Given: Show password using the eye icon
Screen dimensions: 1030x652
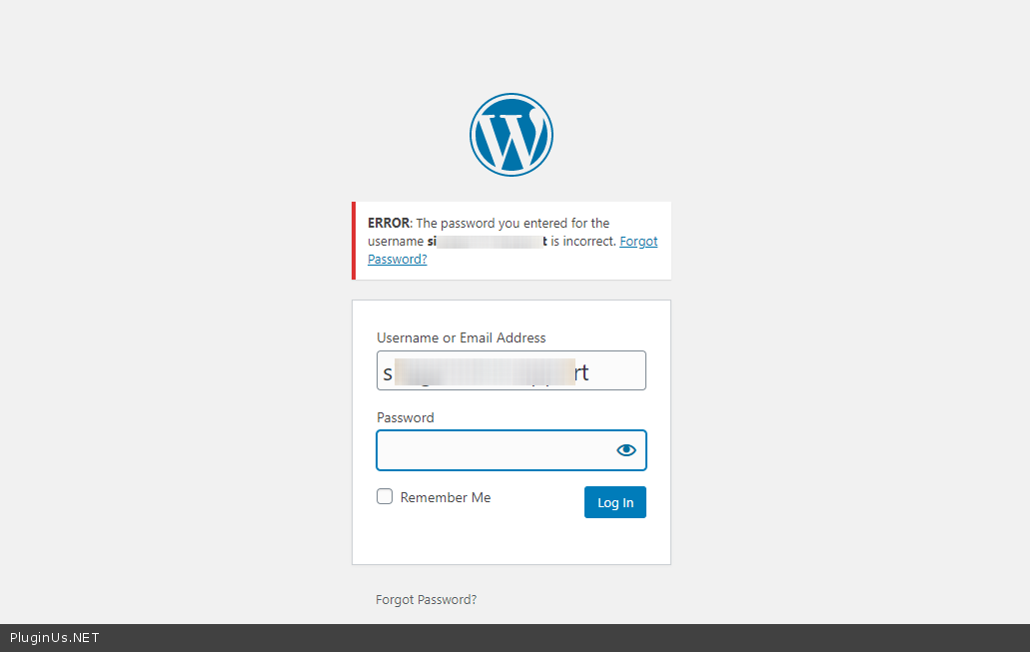Looking at the screenshot, I should click(626, 449).
